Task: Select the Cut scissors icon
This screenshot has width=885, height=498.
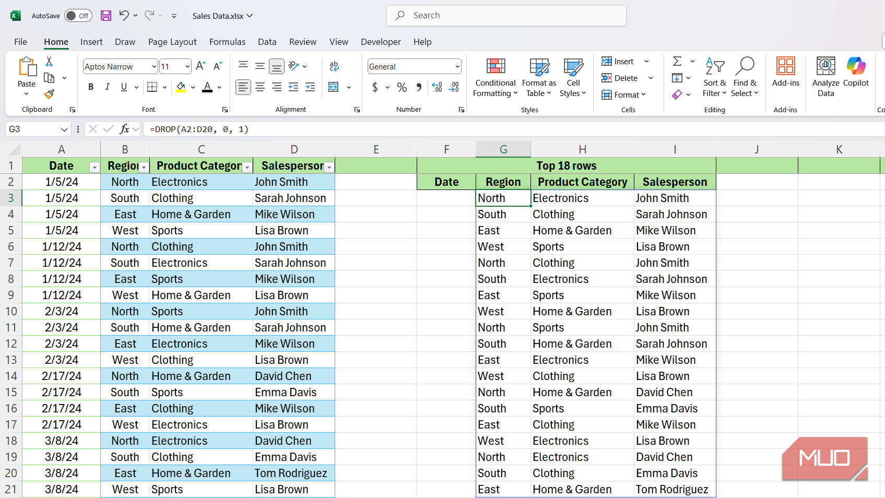Action: tap(49, 62)
